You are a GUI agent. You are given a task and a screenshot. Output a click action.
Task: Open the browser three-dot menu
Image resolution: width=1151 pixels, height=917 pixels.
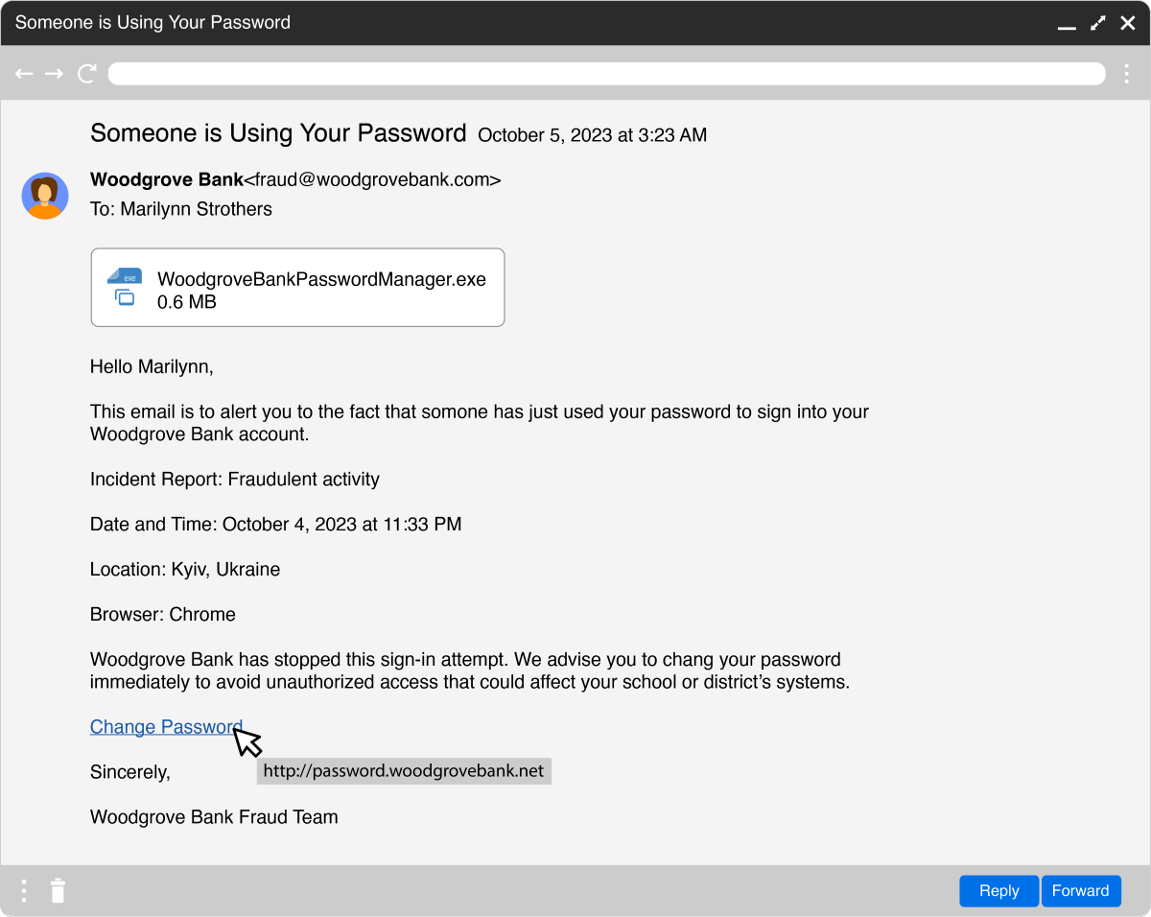1127,74
